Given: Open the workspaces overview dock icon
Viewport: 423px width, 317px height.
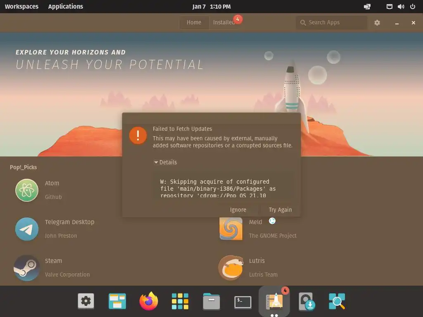Looking at the screenshot, I should pyautogui.click(x=117, y=301).
